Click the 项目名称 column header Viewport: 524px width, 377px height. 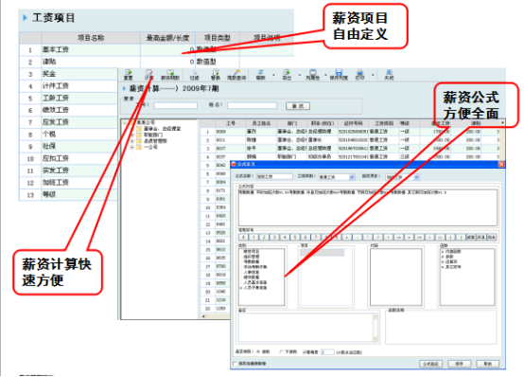click(91, 38)
